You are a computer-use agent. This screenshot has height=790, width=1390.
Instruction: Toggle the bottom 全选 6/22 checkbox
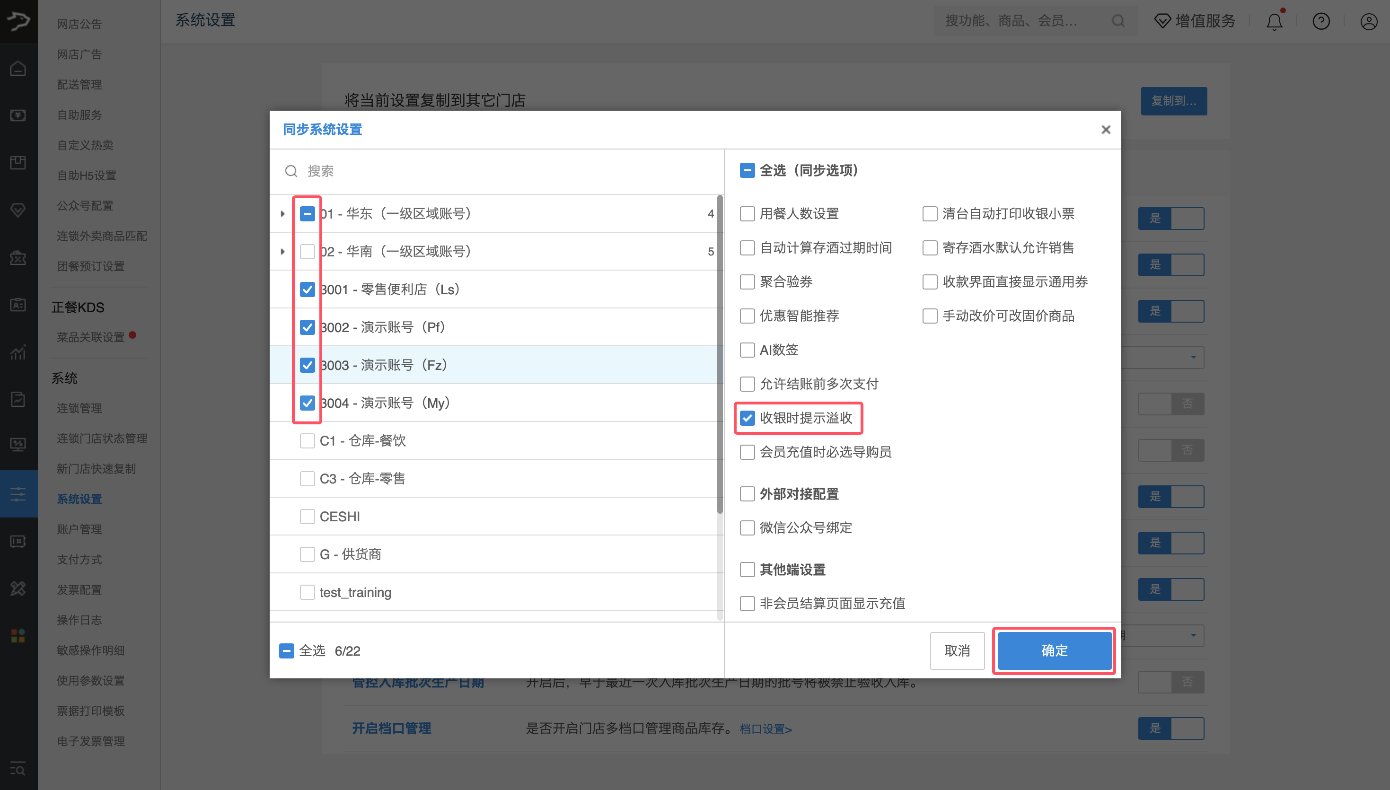(286, 650)
